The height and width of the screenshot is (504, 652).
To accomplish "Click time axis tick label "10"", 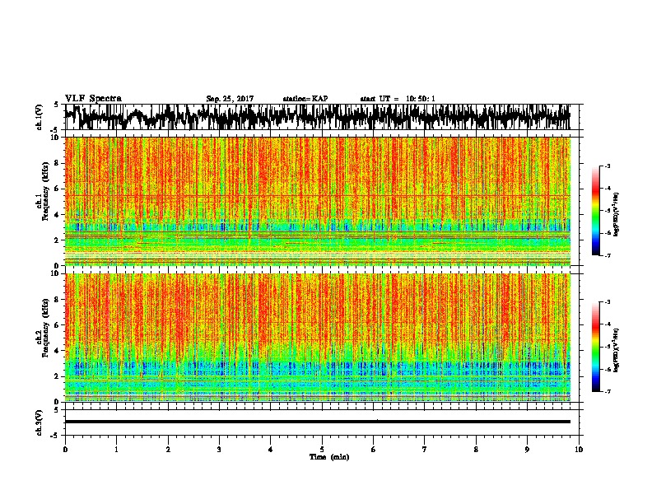I will pos(579,450).
